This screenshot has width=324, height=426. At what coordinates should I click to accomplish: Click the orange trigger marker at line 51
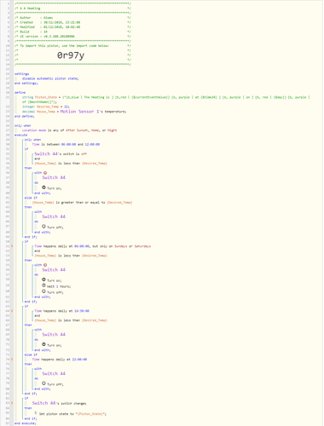[12, 246]
